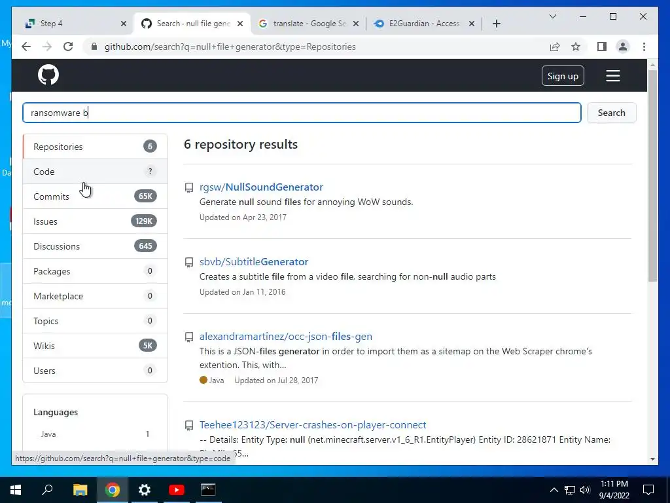Select the Users filter
The height and width of the screenshot is (503, 670).
pyautogui.click(x=95, y=371)
